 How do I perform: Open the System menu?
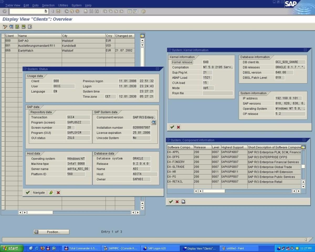coord(76,5)
